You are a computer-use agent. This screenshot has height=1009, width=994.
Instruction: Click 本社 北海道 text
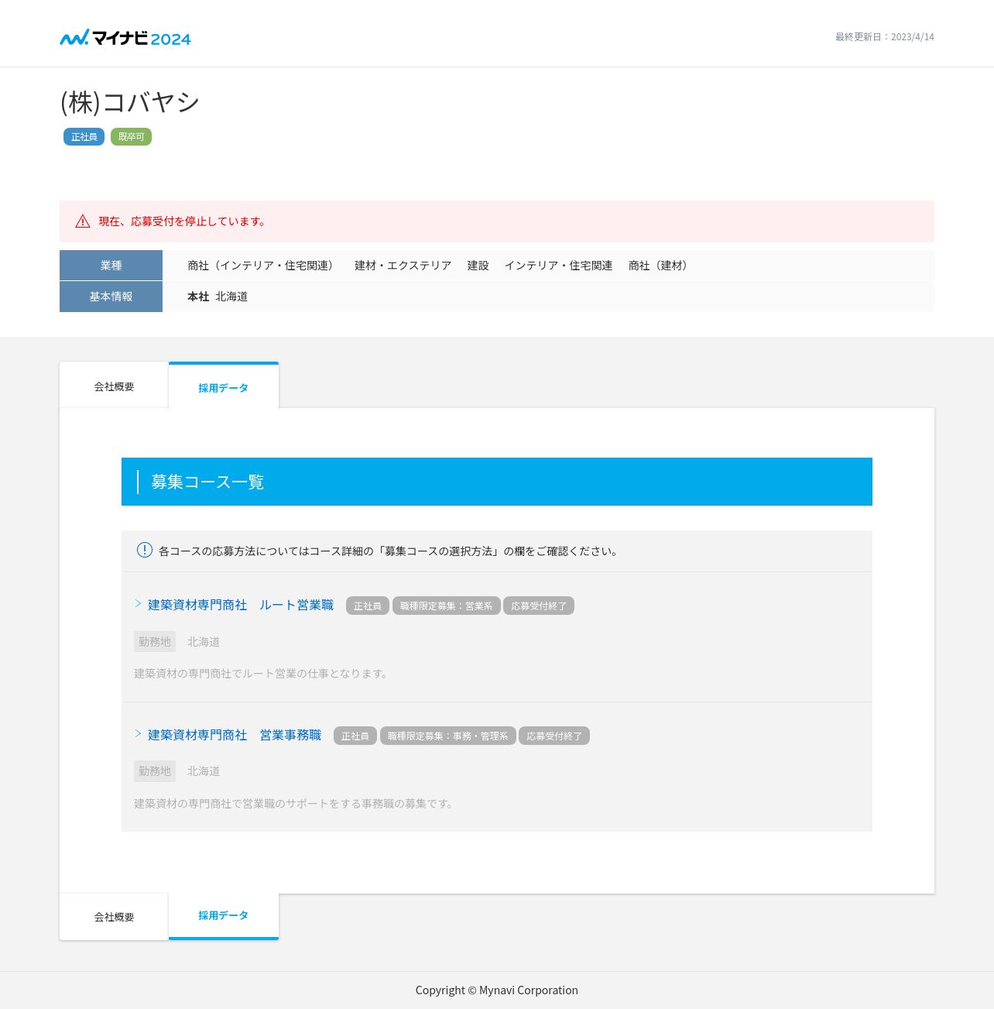tap(218, 297)
